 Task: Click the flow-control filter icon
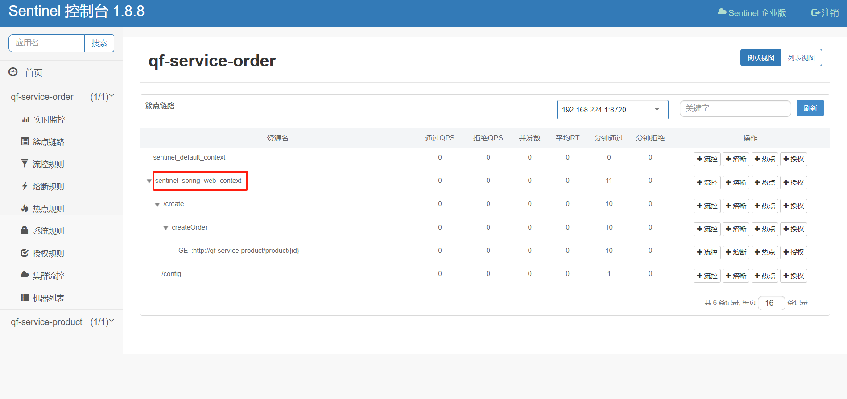coord(25,164)
